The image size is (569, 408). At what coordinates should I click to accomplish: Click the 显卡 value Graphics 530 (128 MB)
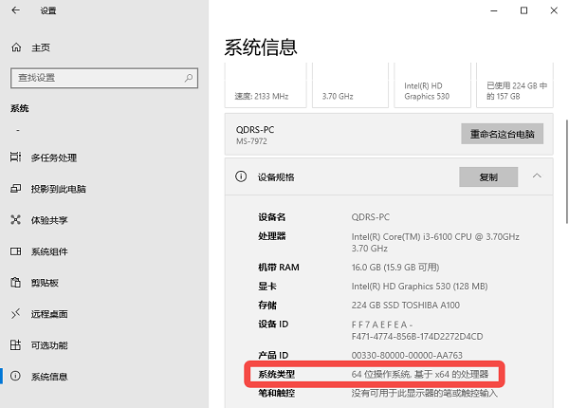(x=419, y=287)
